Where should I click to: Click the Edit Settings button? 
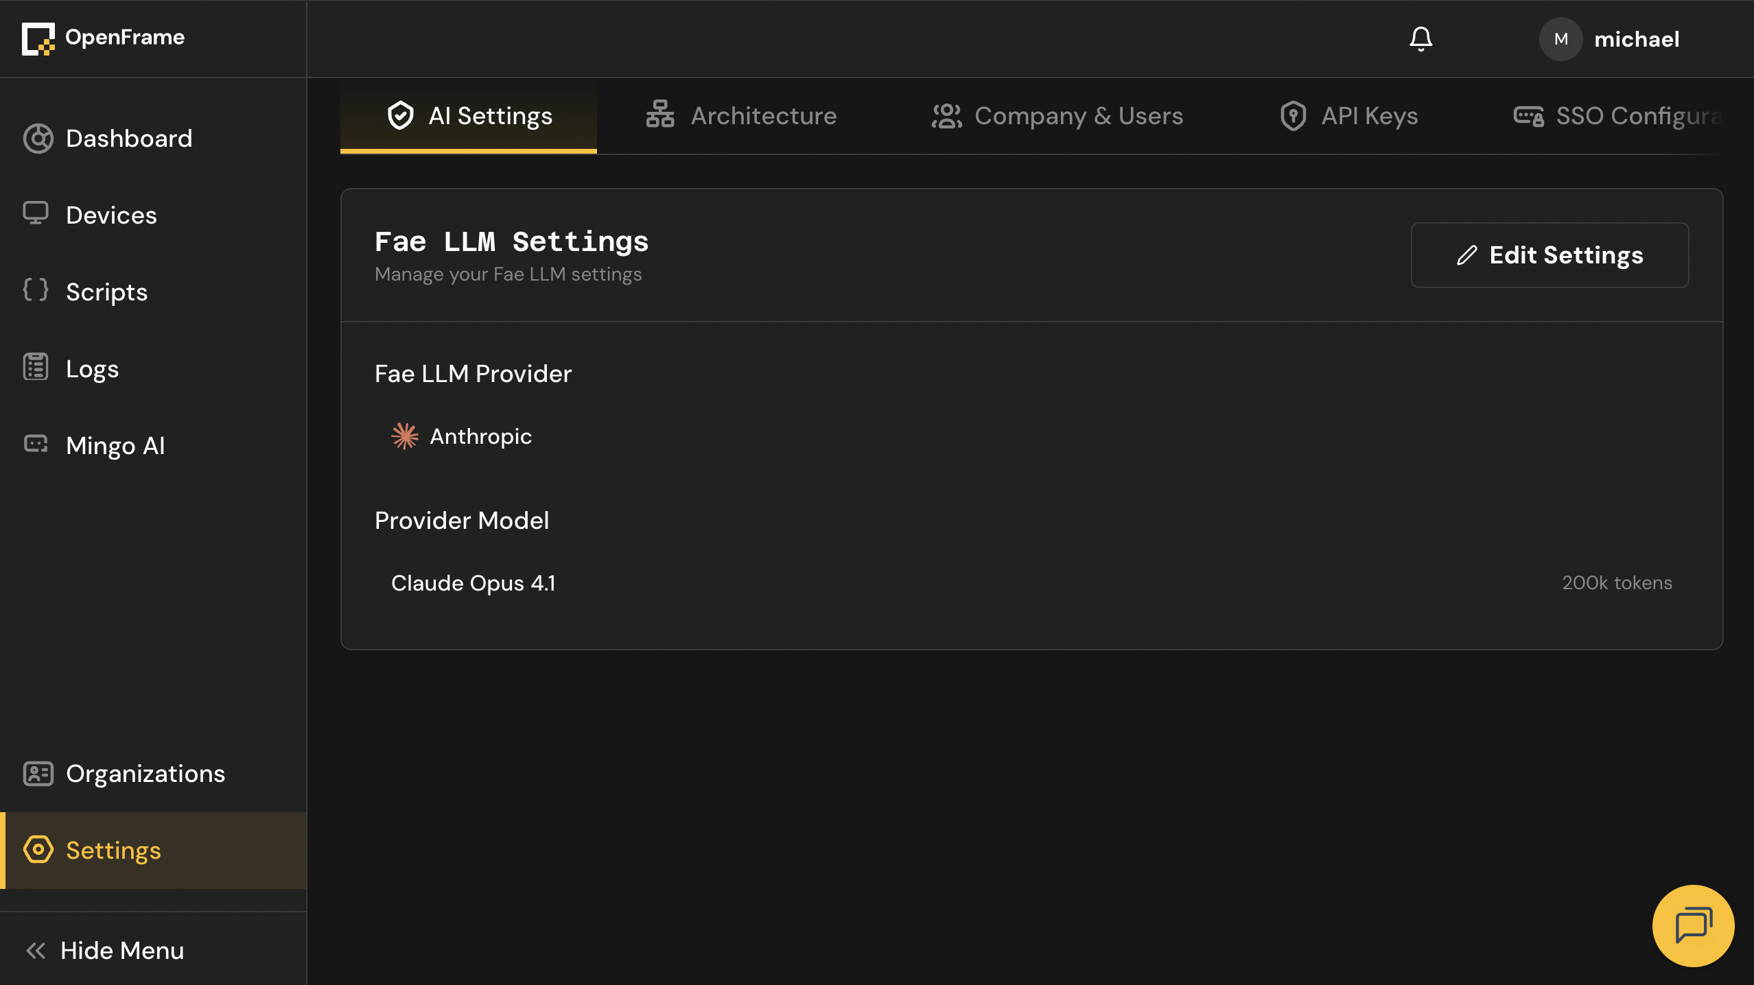coord(1550,255)
